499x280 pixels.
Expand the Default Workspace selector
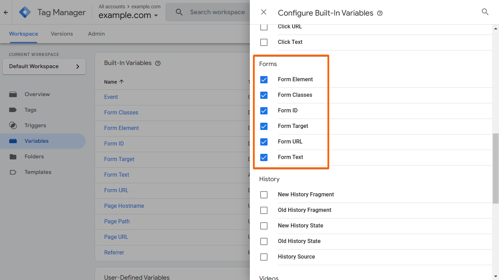point(44,66)
